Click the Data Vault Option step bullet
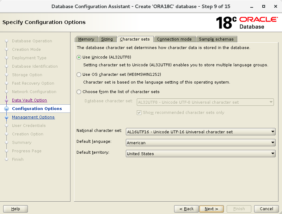 [x=7, y=100]
